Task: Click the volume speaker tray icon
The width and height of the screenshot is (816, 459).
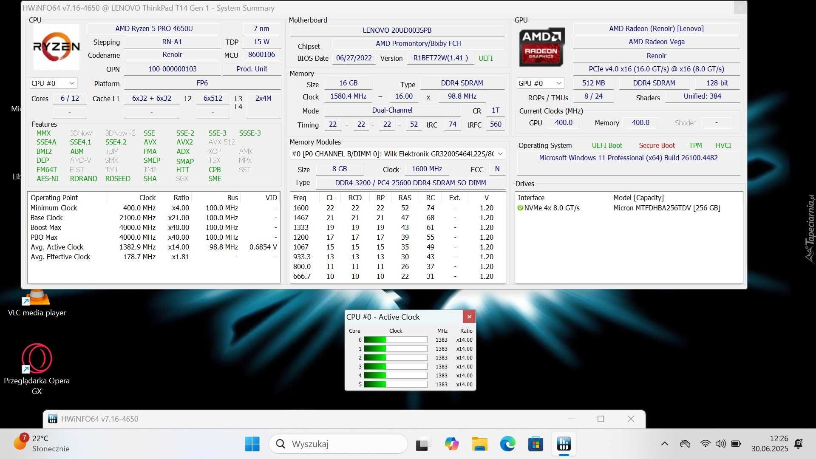Action: point(720,444)
